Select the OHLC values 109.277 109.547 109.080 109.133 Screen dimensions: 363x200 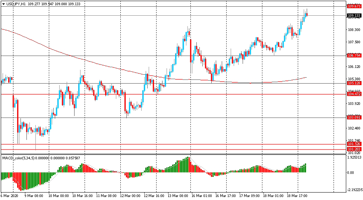tap(54, 4)
